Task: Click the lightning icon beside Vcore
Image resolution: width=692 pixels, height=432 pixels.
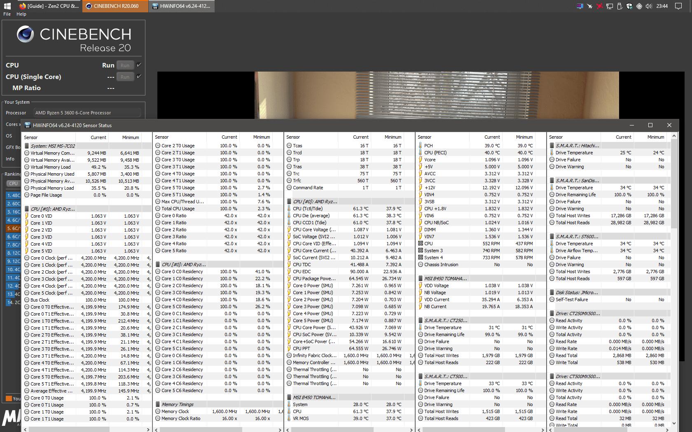Action: [421, 160]
